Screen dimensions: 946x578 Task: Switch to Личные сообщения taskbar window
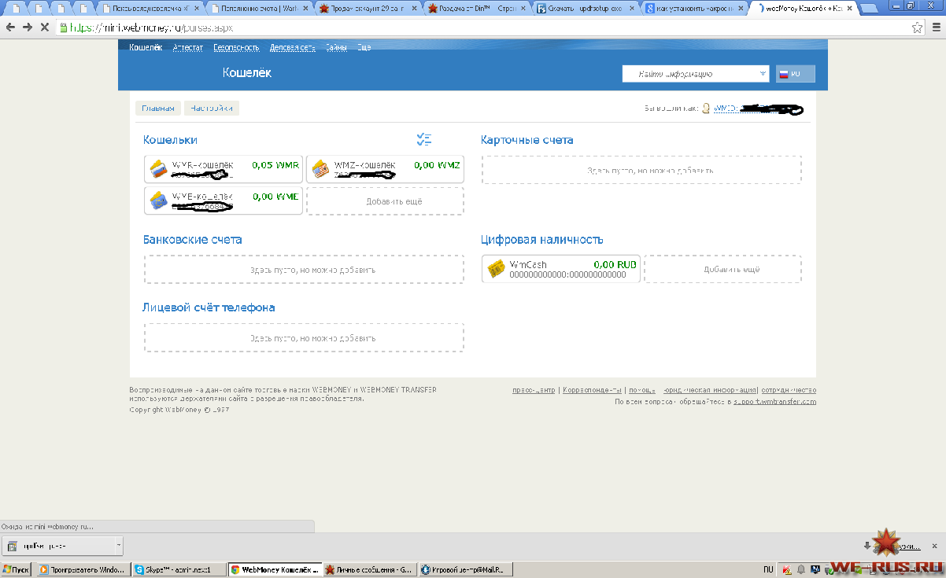(x=370, y=569)
